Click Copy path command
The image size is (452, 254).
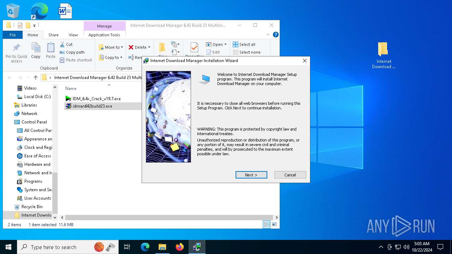72,52
